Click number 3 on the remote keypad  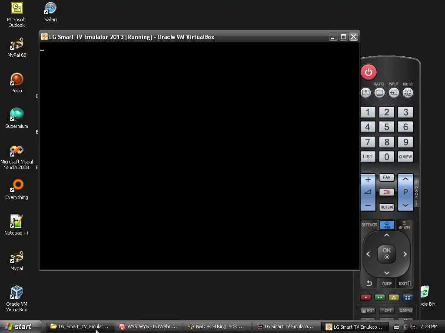coord(405,112)
